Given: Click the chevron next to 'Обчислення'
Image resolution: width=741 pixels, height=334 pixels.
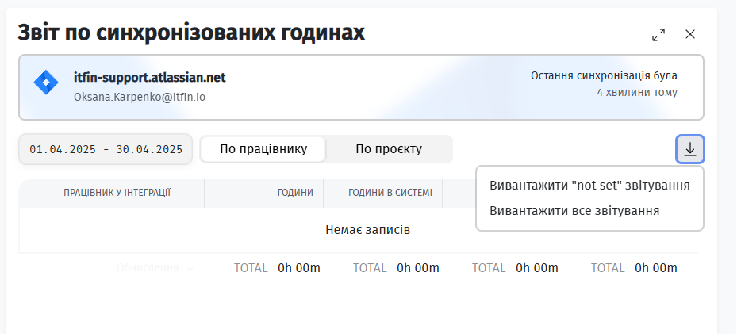Looking at the screenshot, I should coord(190,269).
